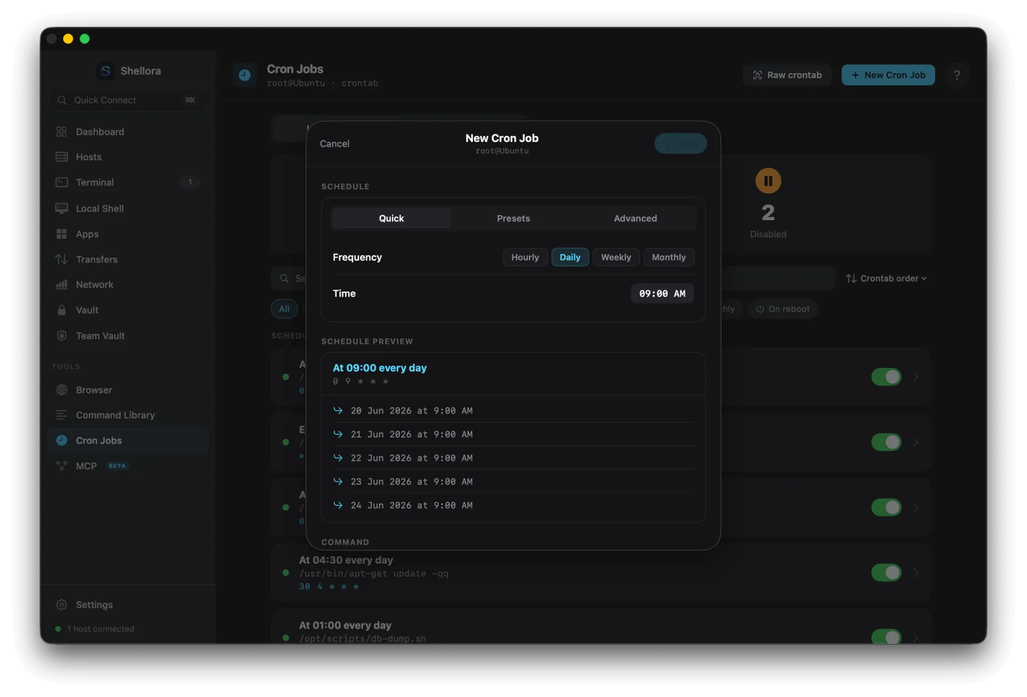The width and height of the screenshot is (1027, 697).
Task: Select the Monthly frequency option
Action: pos(669,257)
